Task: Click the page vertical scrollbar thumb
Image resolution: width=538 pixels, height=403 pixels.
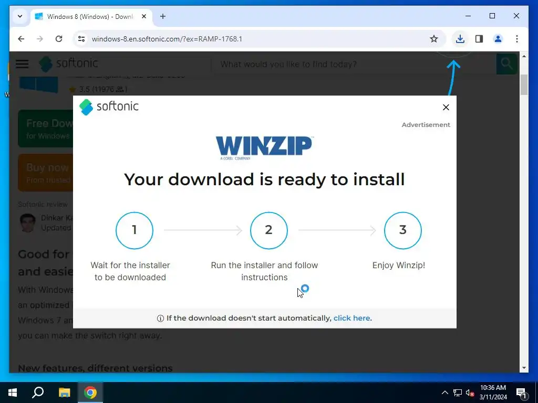Action: tap(524, 84)
